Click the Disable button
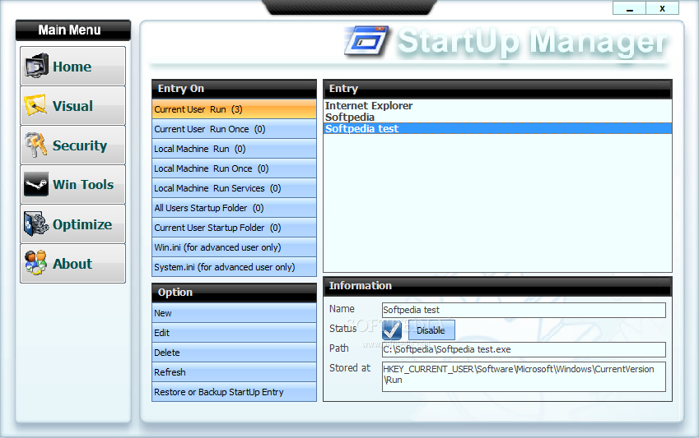Image resolution: width=699 pixels, height=438 pixels. 431,330
